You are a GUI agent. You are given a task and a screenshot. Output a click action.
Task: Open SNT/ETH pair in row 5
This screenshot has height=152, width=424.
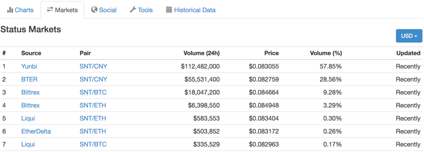pyautogui.click(x=93, y=118)
